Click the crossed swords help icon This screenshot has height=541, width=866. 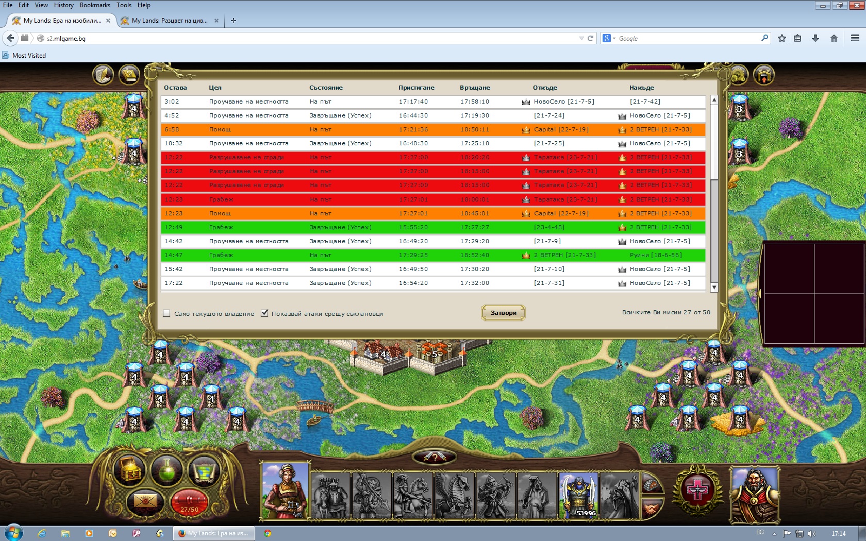[435, 457]
